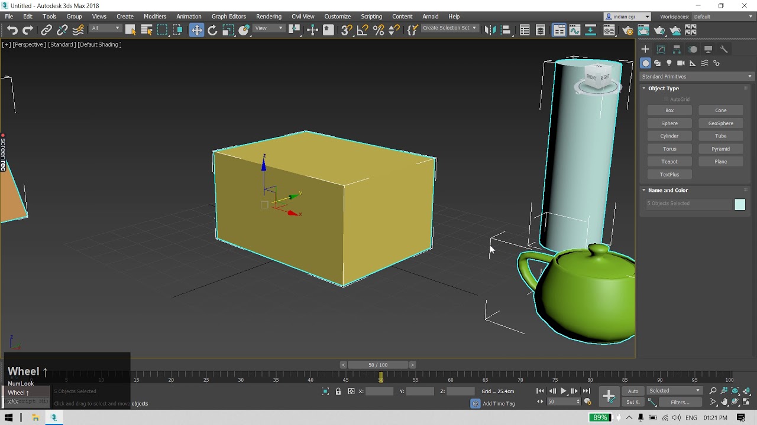Toggle the Angle Snap tool
Image resolution: width=757 pixels, height=425 pixels.
point(363,30)
